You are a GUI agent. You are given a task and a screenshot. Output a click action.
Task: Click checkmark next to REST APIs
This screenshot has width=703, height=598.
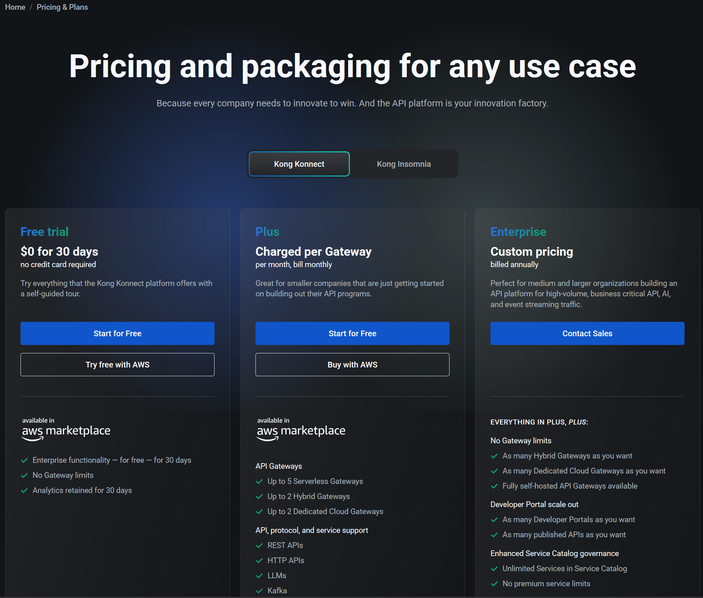click(260, 545)
